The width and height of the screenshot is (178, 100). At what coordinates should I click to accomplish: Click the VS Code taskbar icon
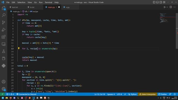33,98
